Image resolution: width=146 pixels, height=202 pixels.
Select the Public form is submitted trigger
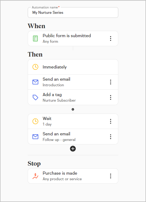(x=73, y=38)
